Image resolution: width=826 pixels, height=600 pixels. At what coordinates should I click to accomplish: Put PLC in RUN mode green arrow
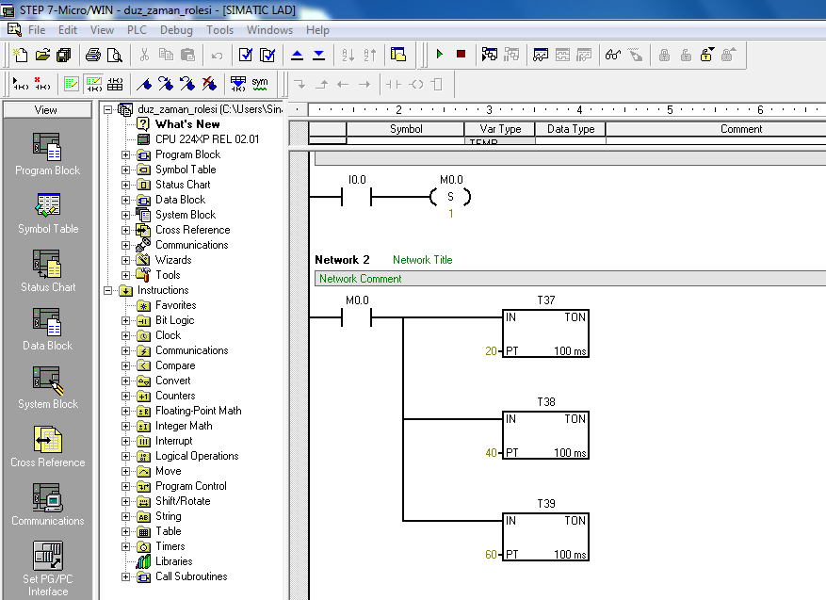pyautogui.click(x=440, y=55)
